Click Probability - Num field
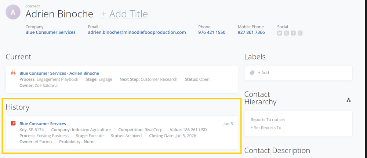 (78, 141)
